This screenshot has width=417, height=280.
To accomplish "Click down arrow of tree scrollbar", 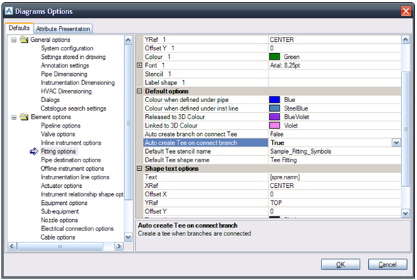I will pyautogui.click(x=128, y=237).
